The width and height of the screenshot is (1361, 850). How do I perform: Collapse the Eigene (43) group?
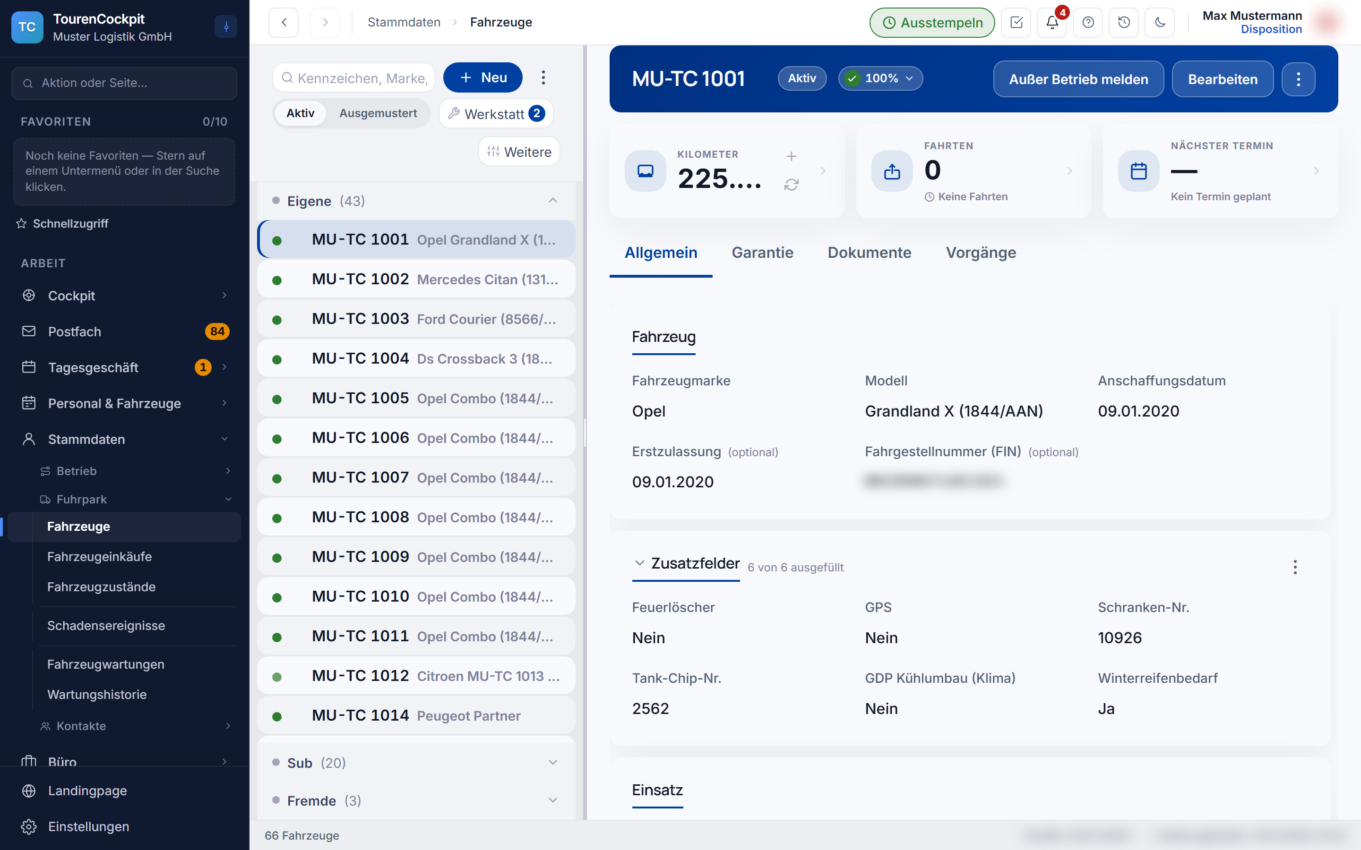[x=416, y=201]
